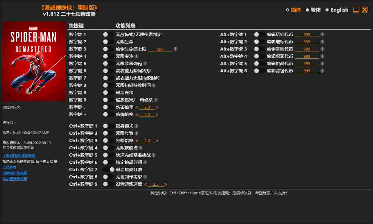Click info icon beside 无限装置弹药

click(x=145, y=64)
